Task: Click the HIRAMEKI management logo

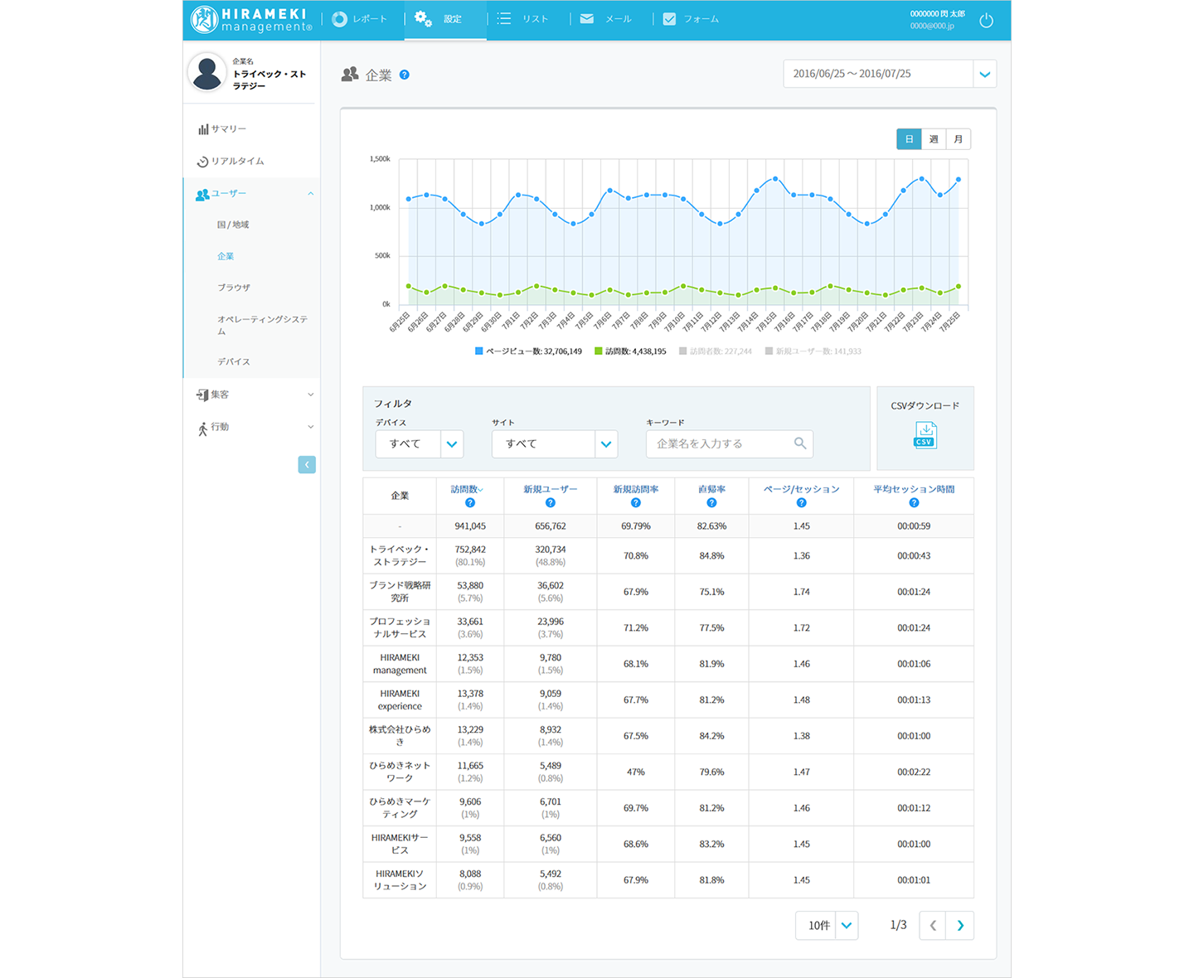Action: pyautogui.click(x=251, y=20)
